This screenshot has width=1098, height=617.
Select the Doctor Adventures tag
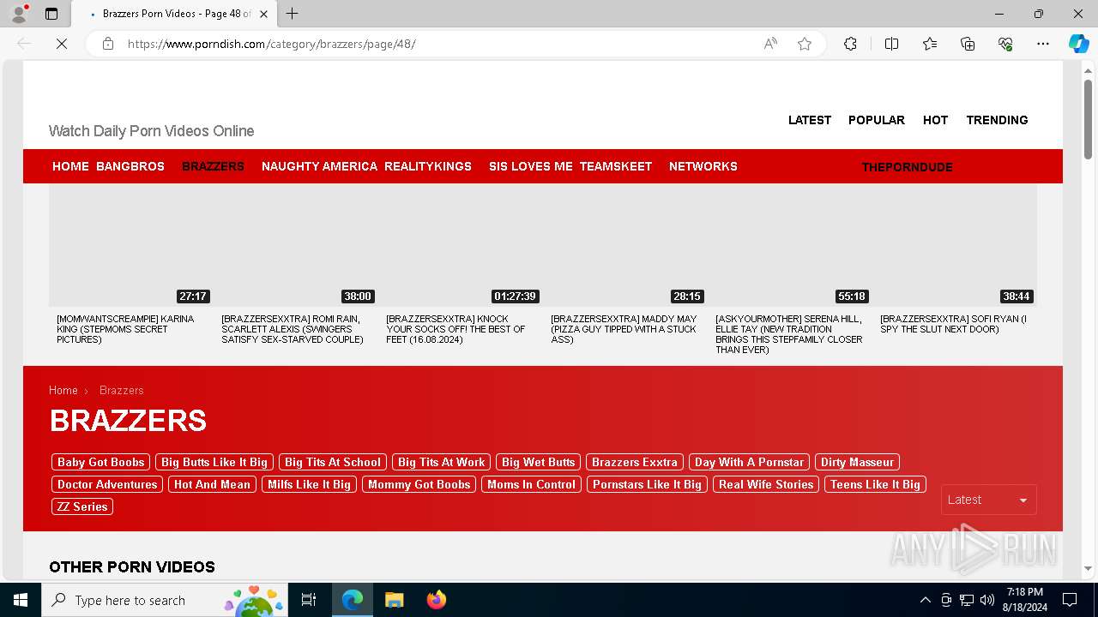tap(107, 484)
